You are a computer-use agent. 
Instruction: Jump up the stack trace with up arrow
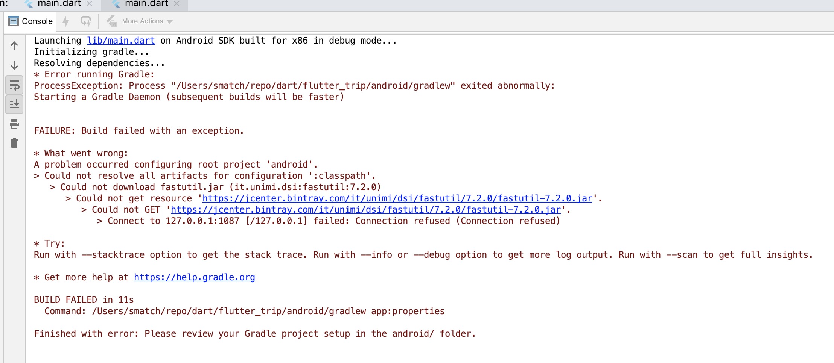(14, 46)
